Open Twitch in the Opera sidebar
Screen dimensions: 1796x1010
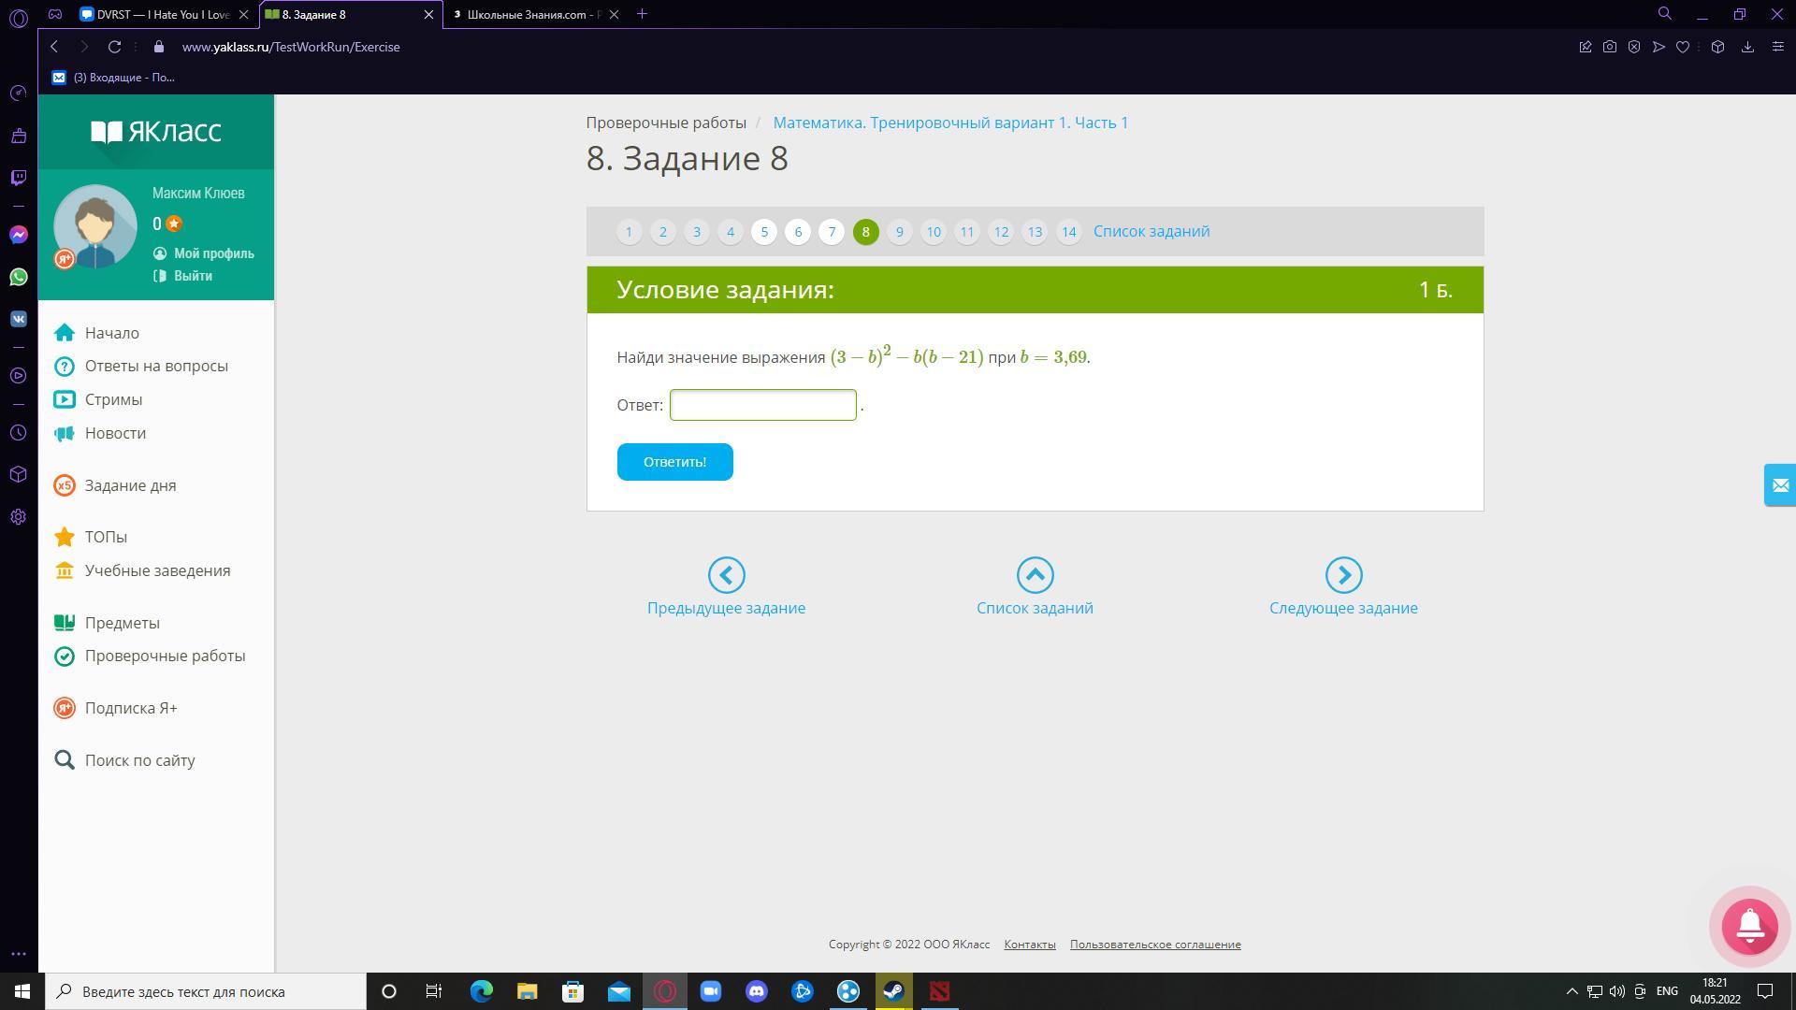pyautogui.click(x=18, y=178)
